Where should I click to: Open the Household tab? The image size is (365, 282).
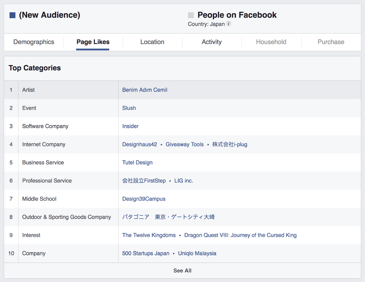click(271, 42)
